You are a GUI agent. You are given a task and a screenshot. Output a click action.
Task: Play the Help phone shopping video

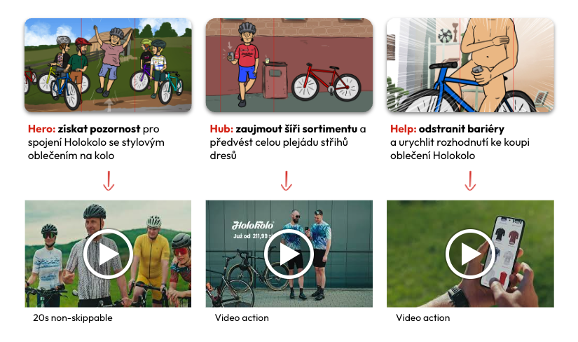click(470, 254)
